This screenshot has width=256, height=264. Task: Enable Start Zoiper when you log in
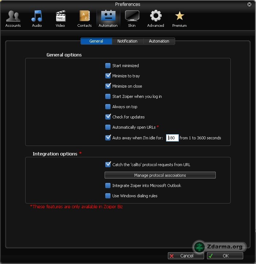(x=108, y=96)
